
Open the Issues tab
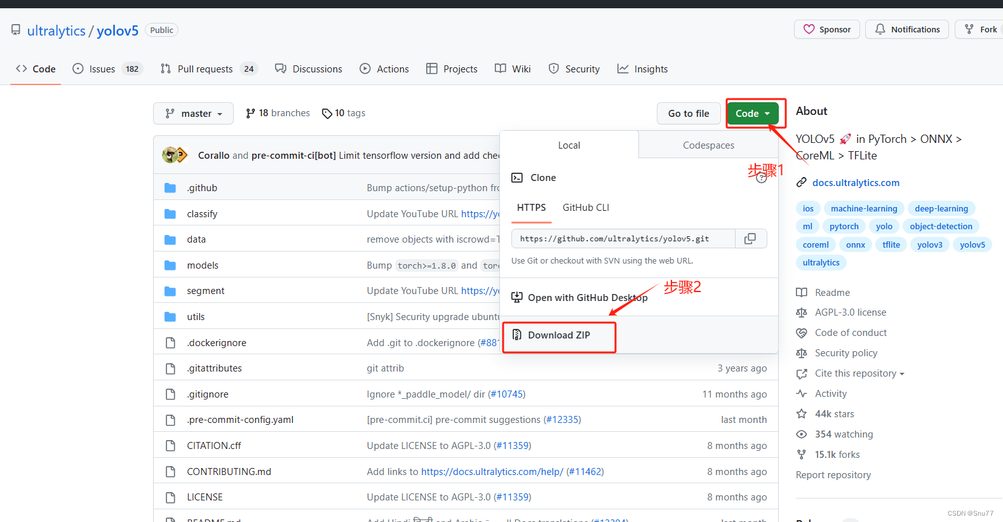(107, 69)
